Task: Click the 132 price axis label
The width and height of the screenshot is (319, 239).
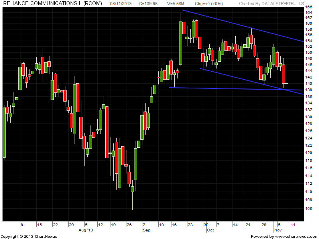Action: pyautogui.click(x=309, y=110)
